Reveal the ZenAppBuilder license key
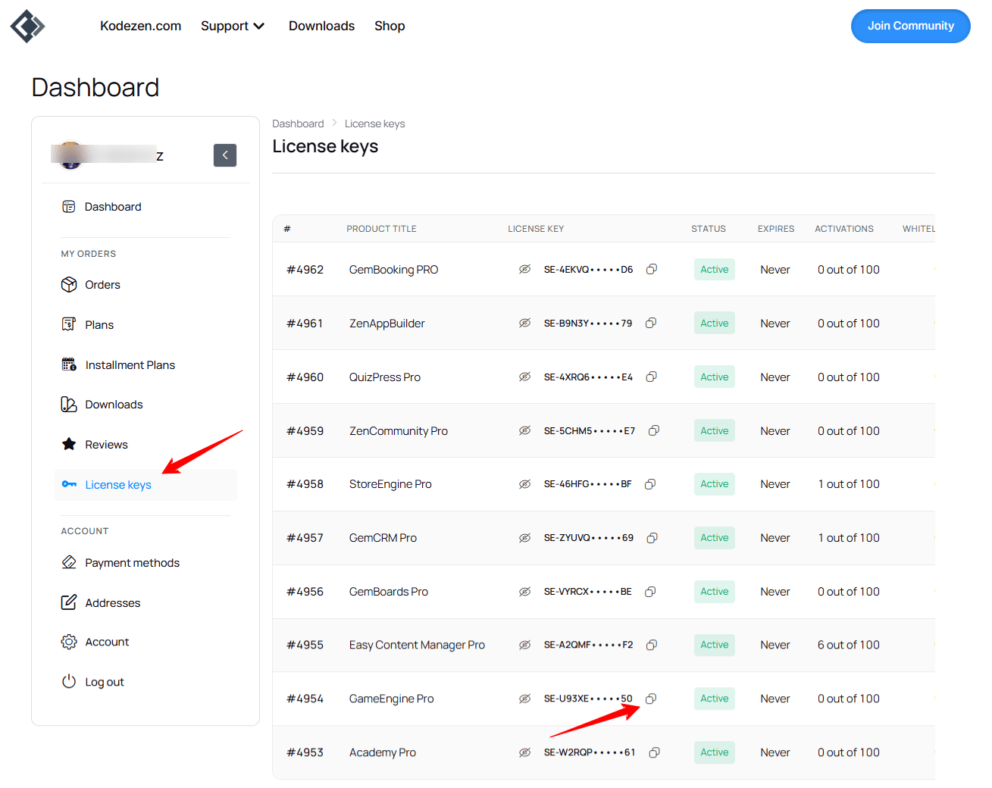The width and height of the screenshot is (992, 788). tap(524, 323)
